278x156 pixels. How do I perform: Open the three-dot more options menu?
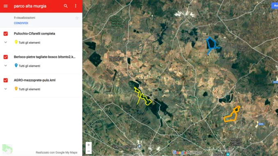[x=76, y=6]
